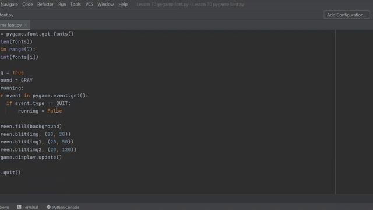
Task: Open the Run menu
Action: pos(62,5)
